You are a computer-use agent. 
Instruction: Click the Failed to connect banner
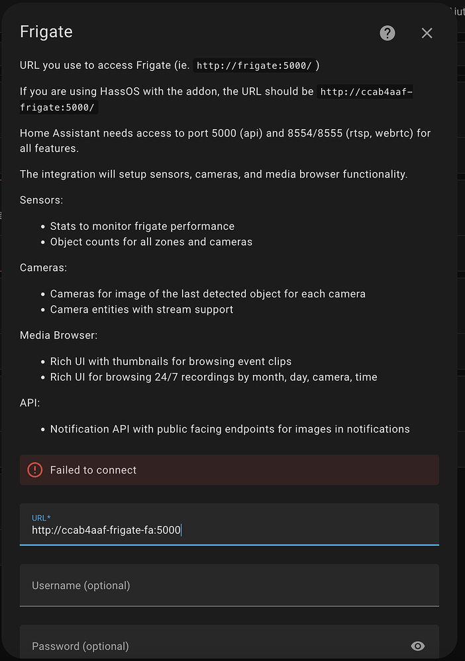pyautogui.click(x=229, y=470)
